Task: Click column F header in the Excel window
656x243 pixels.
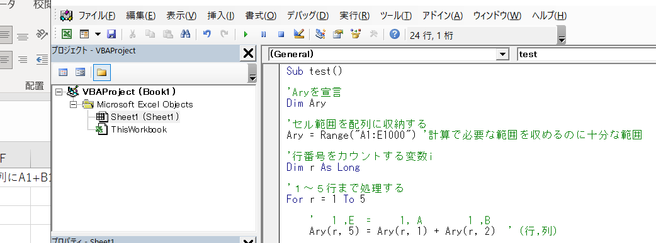Action: (15, 159)
